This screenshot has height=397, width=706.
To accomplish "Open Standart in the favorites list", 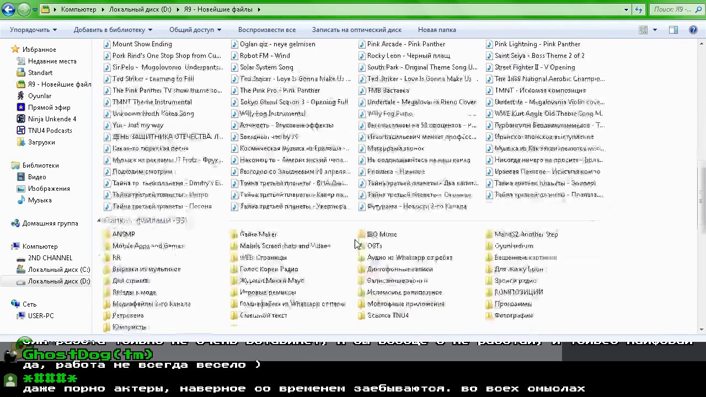I will click(40, 73).
